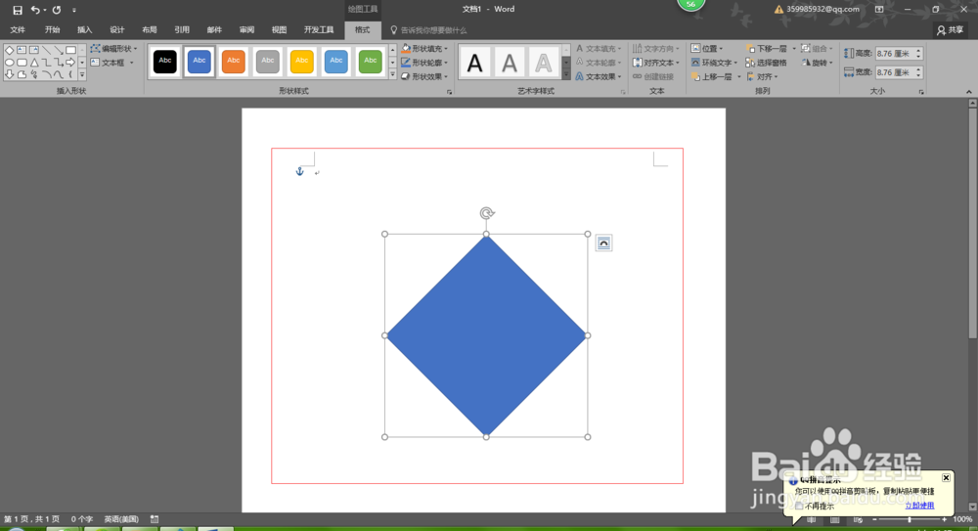The height and width of the screenshot is (531, 978).
Task: Click the zoom slider handle in status bar
Action: coord(910,519)
